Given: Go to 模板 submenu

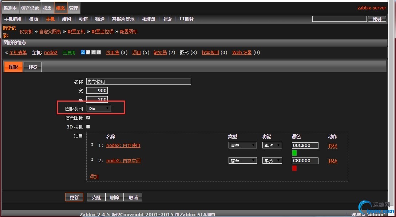Looking at the screenshot, I should coord(33,19).
